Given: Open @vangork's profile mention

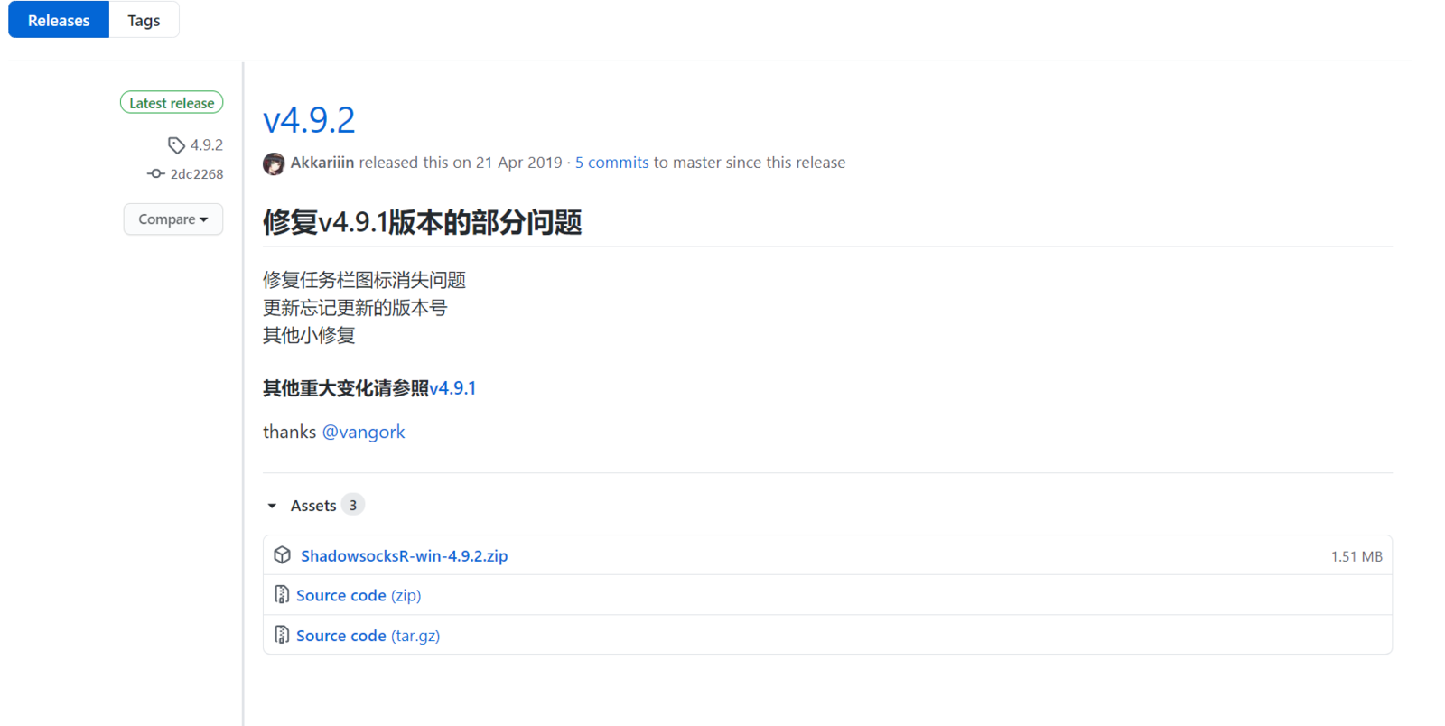Looking at the screenshot, I should (x=363, y=432).
